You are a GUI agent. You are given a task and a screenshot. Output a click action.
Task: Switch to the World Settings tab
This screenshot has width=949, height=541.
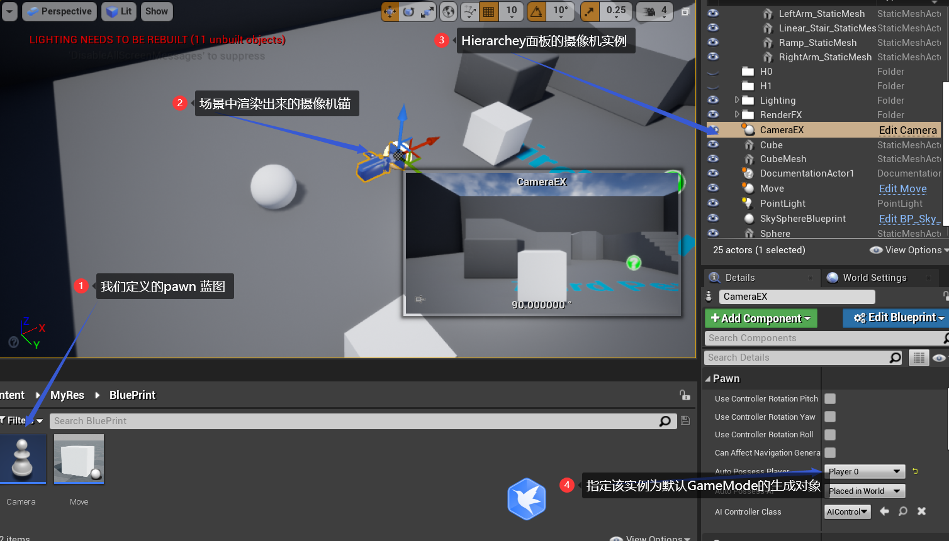point(874,277)
